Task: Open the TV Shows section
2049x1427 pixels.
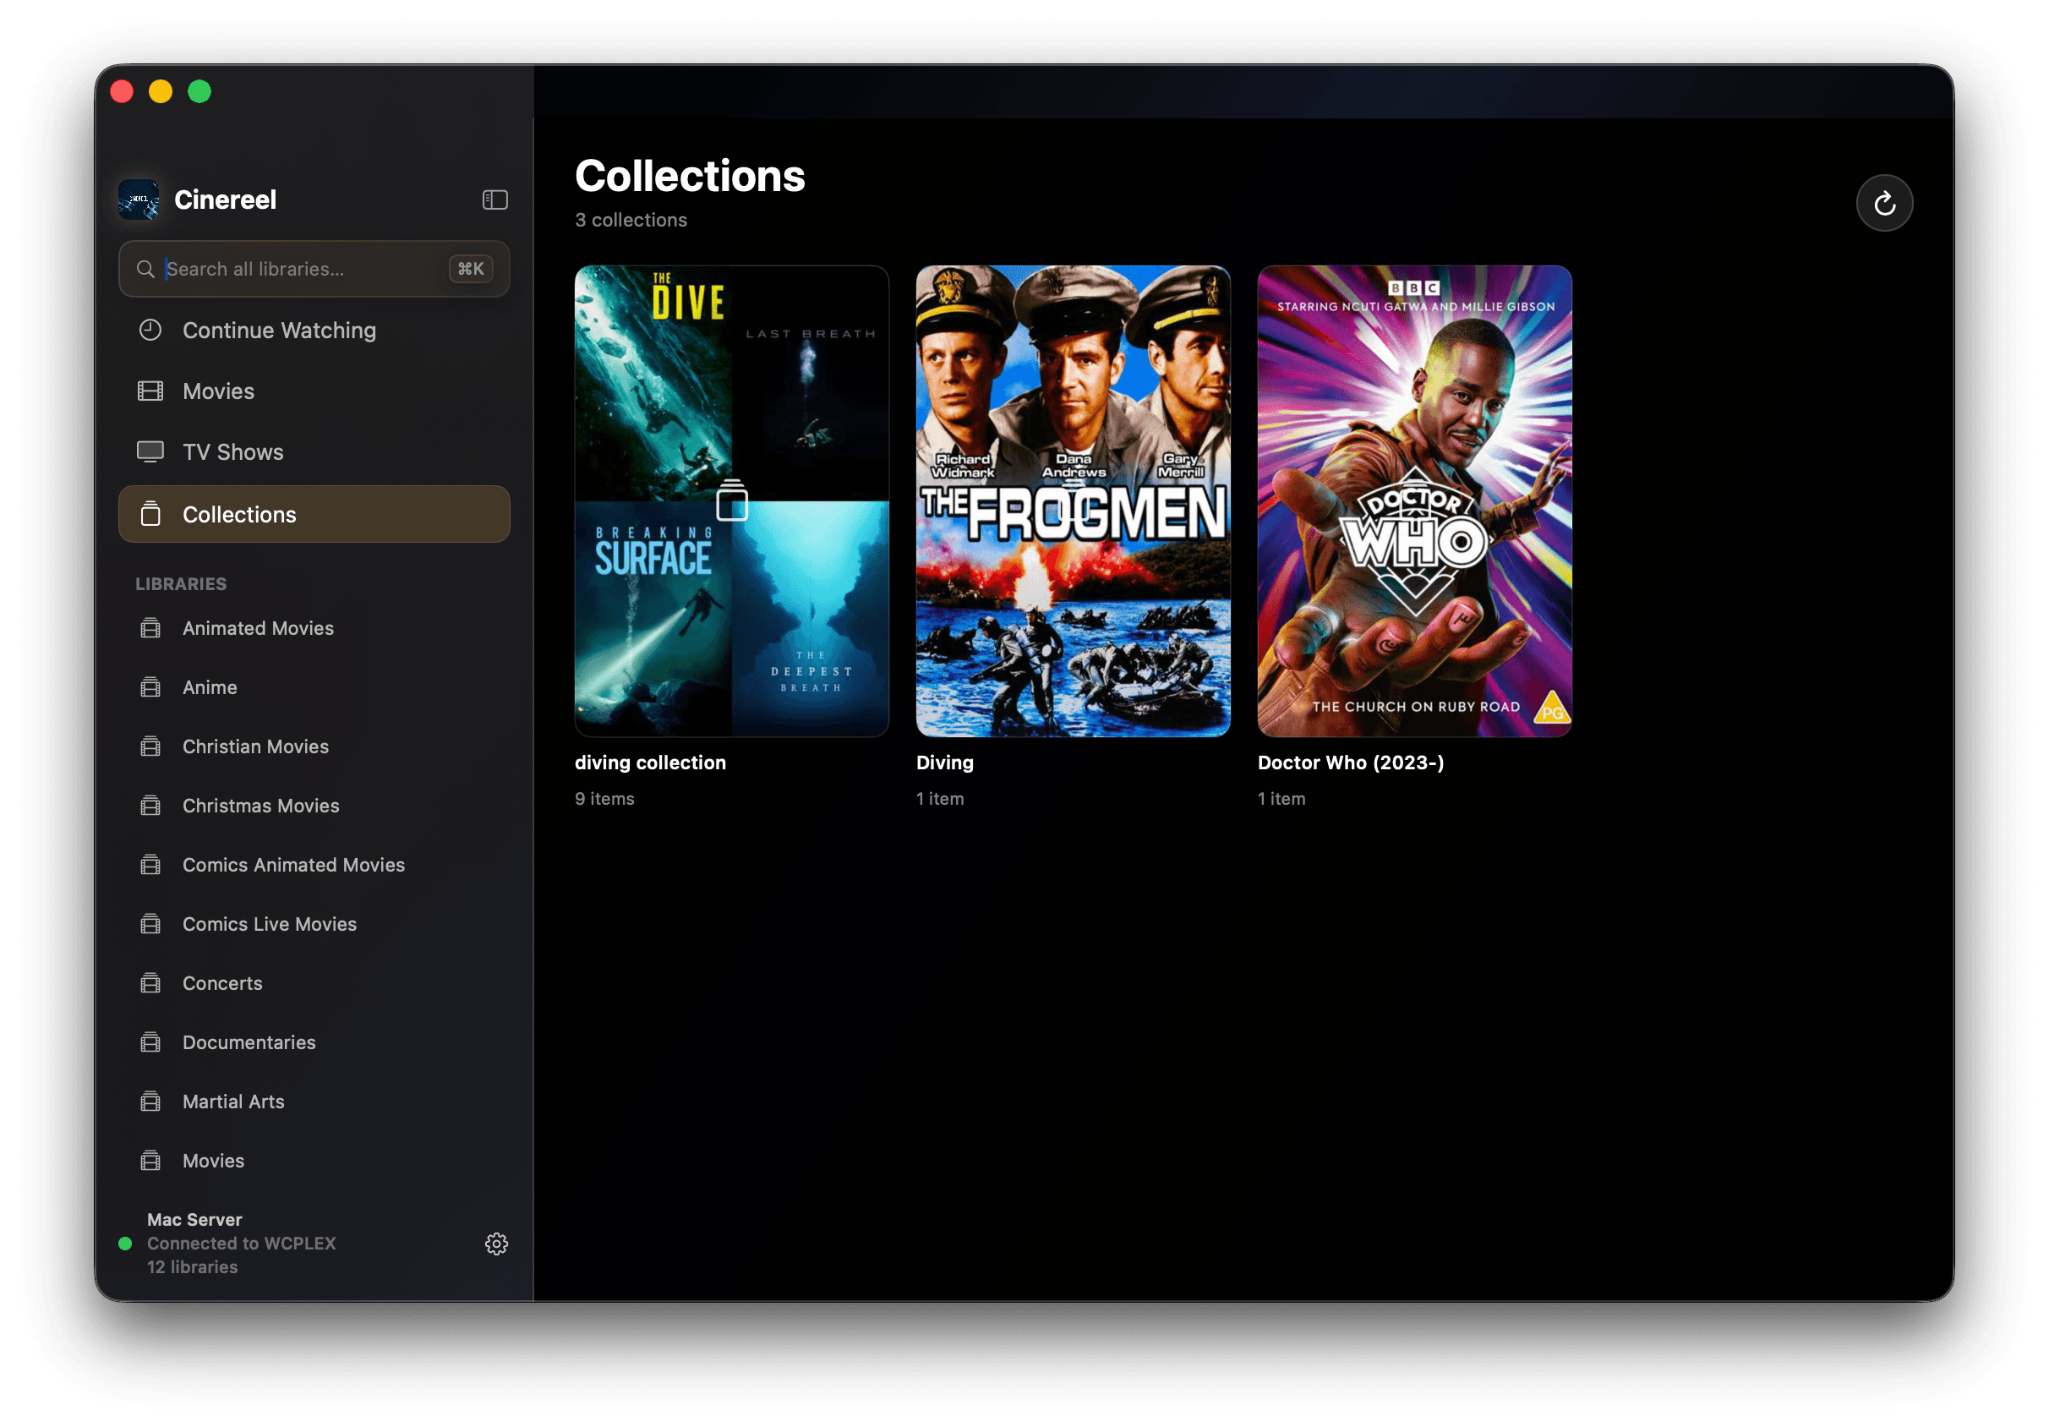Action: pyautogui.click(x=314, y=451)
